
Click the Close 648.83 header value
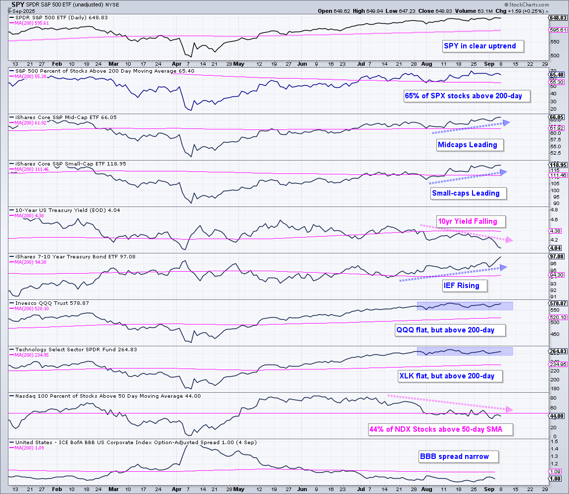435,11
